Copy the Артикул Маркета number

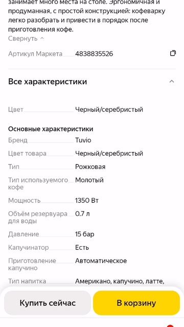[173, 53]
